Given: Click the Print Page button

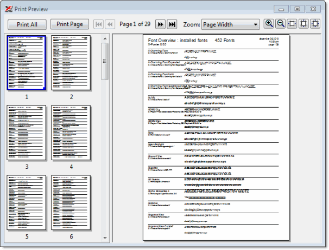Looking at the screenshot, I should 69,24.
